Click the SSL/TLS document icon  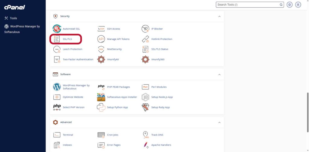[57, 39]
